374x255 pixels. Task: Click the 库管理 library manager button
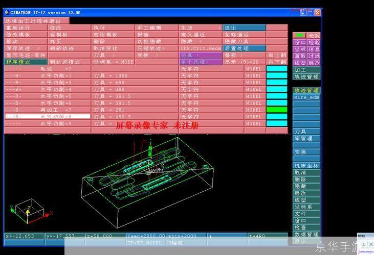306,138
